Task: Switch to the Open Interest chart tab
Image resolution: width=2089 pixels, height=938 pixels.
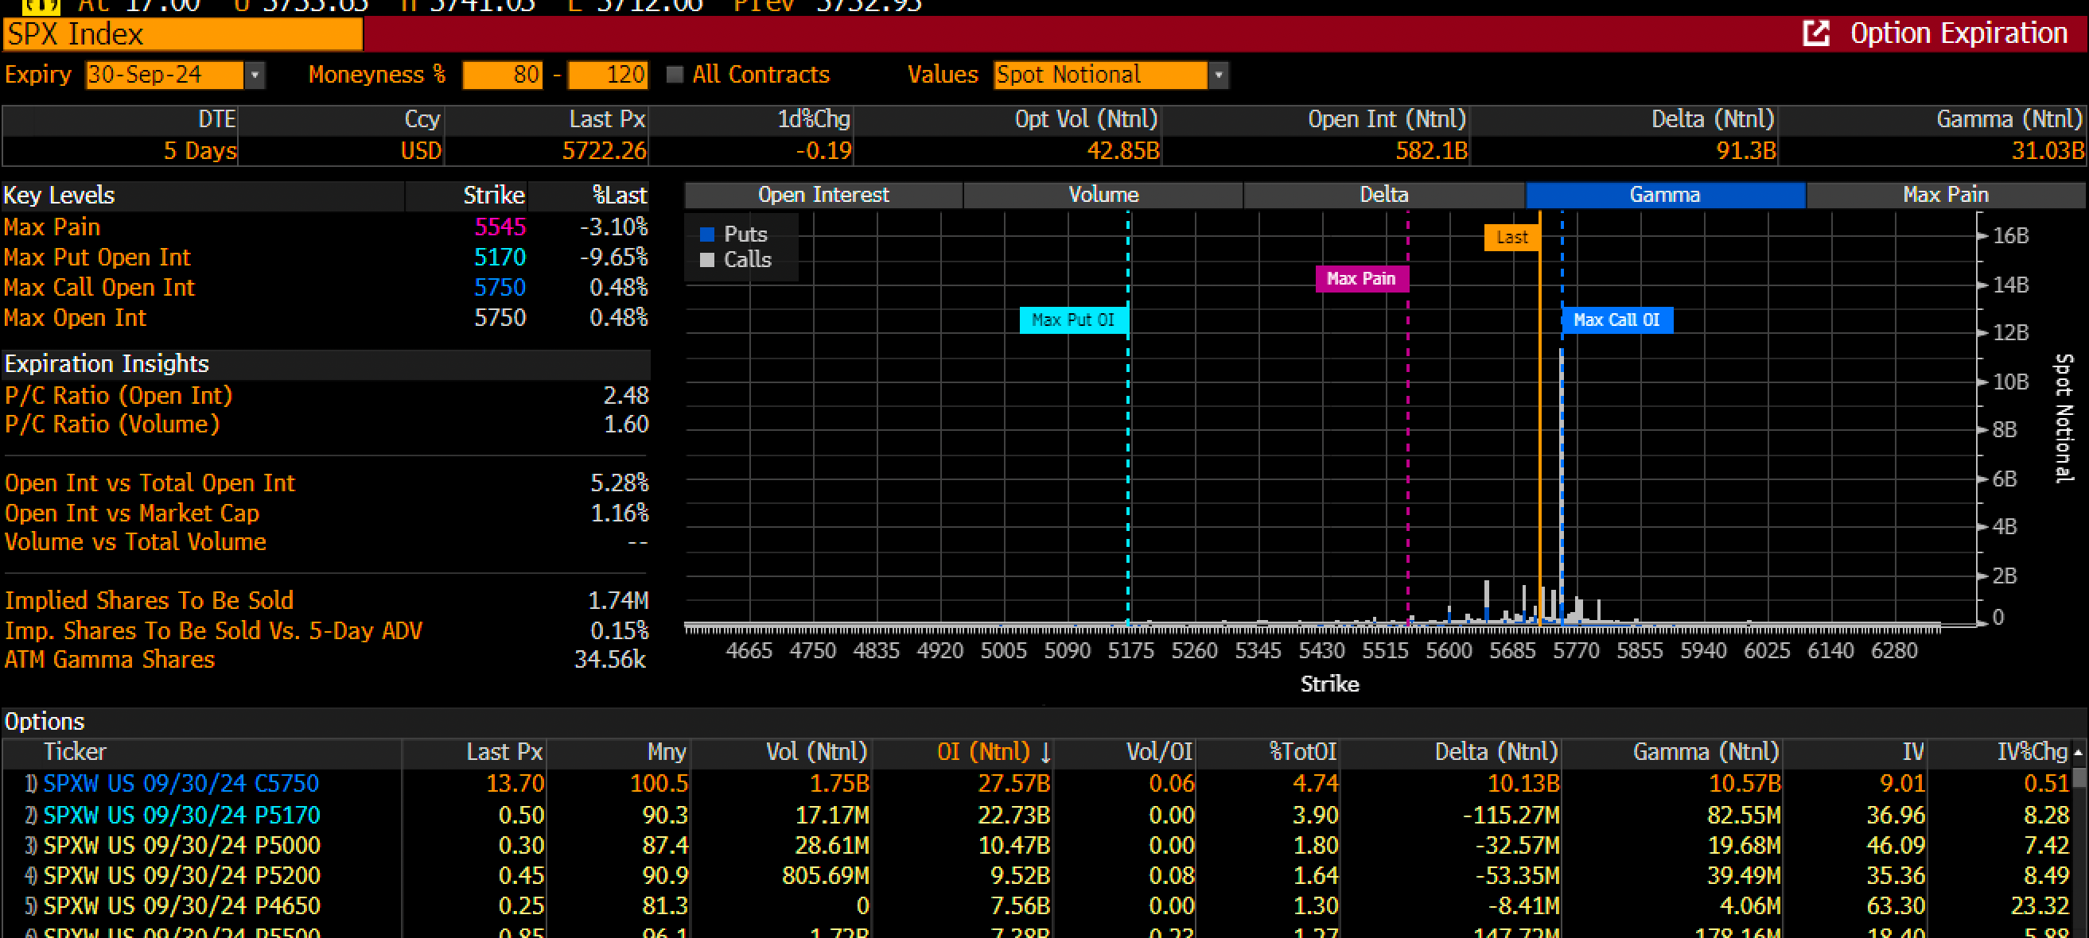Action: (823, 195)
